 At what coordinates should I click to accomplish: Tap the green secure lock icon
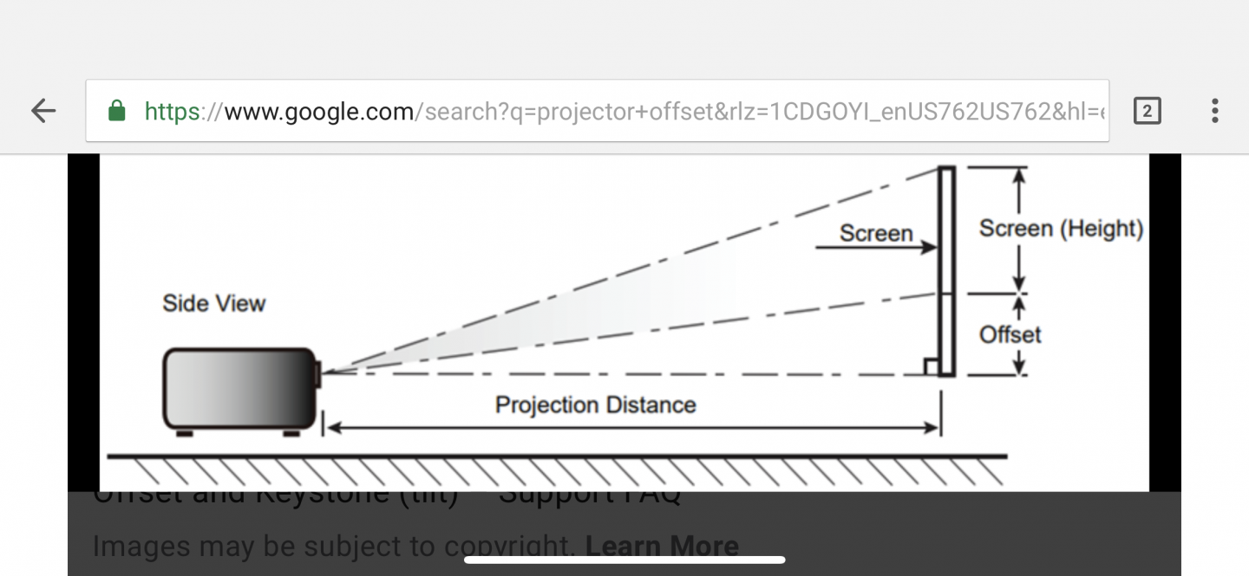coord(116,110)
